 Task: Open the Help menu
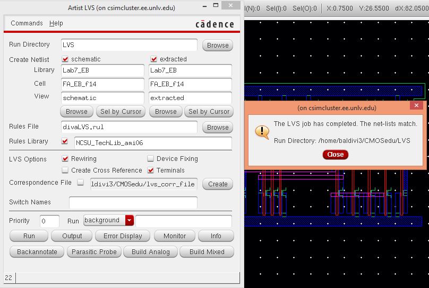[56, 23]
